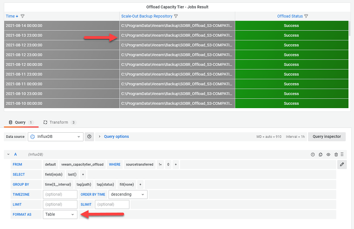Hide query A responses with the eye toggle
Image resolution: width=354 pixels, height=229 pixels.
click(328, 154)
